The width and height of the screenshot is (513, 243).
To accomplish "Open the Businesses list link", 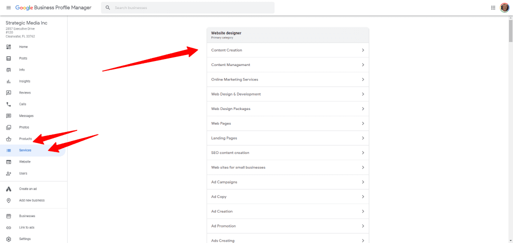I will click(x=27, y=216).
